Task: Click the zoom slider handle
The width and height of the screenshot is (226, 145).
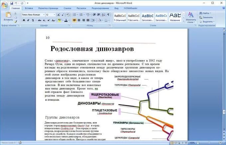Action: pyautogui.click(x=209, y=143)
